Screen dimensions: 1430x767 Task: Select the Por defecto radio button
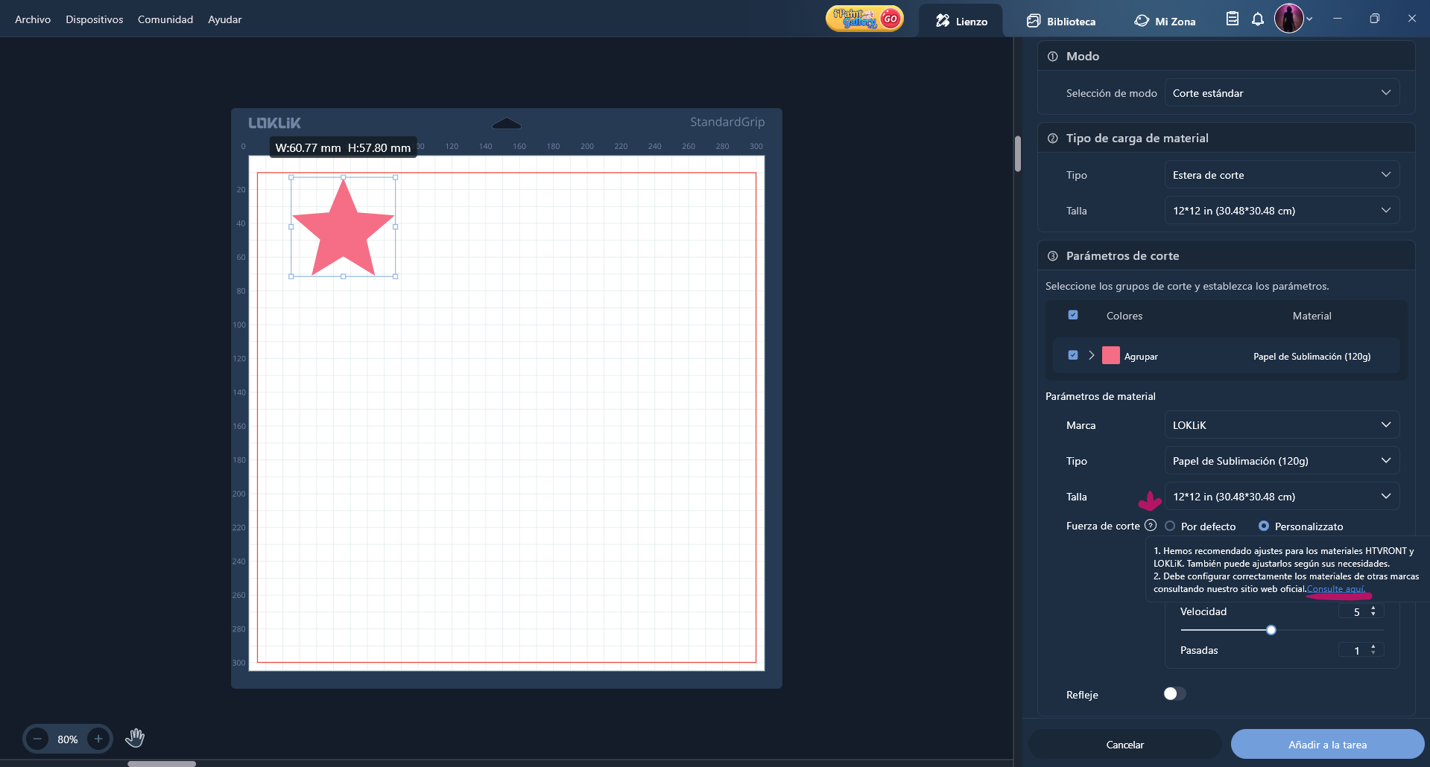point(1170,526)
